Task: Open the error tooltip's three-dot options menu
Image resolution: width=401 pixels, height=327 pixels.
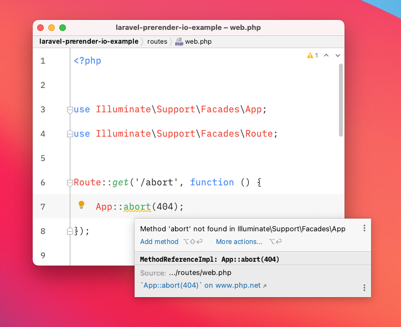Action: (364, 228)
